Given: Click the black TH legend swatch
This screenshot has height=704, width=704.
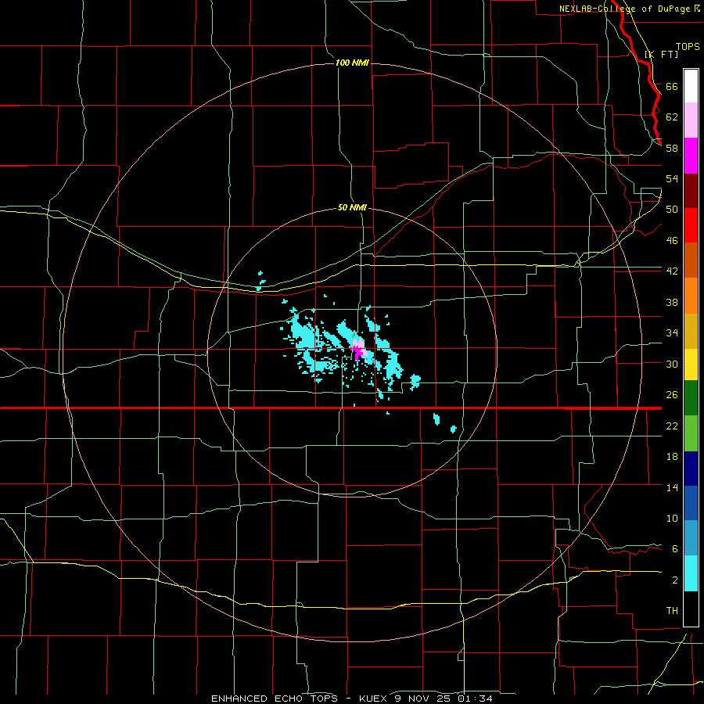Looking at the screenshot, I should click(691, 609).
